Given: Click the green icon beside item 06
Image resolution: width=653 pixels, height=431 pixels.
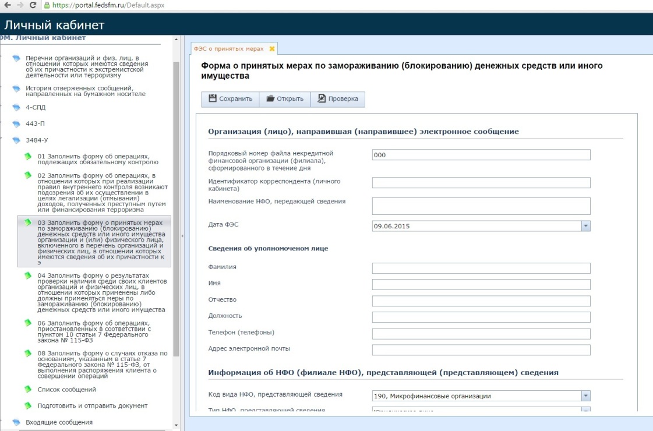Looking at the screenshot, I should [28, 323].
